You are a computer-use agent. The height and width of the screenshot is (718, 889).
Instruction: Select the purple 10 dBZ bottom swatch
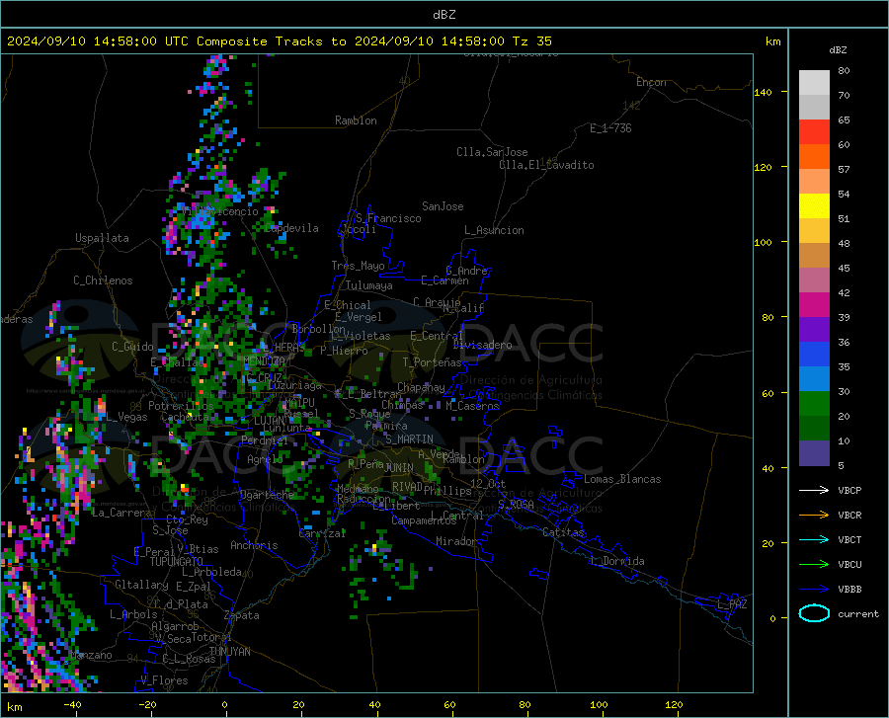click(x=814, y=453)
